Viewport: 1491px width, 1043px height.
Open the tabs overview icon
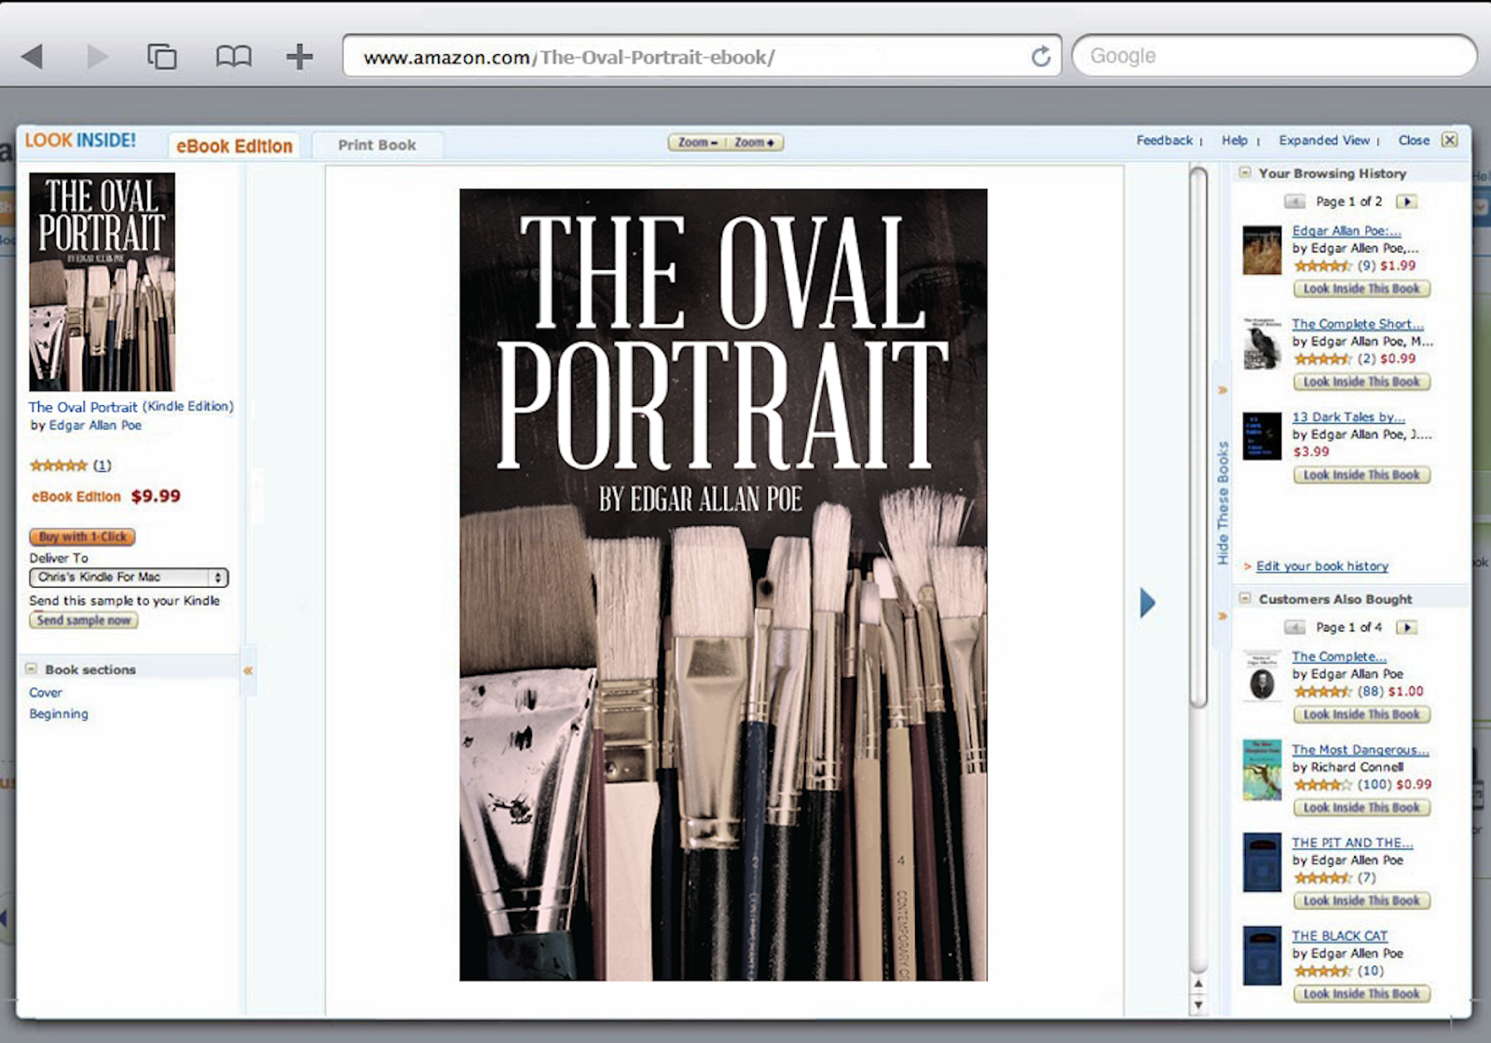click(162, 57)
